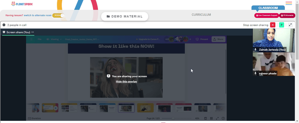Click the Canva Present button
299x123 pixels.
pos(202,39)
